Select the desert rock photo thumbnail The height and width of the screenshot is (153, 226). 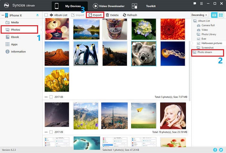click(57, 54)
